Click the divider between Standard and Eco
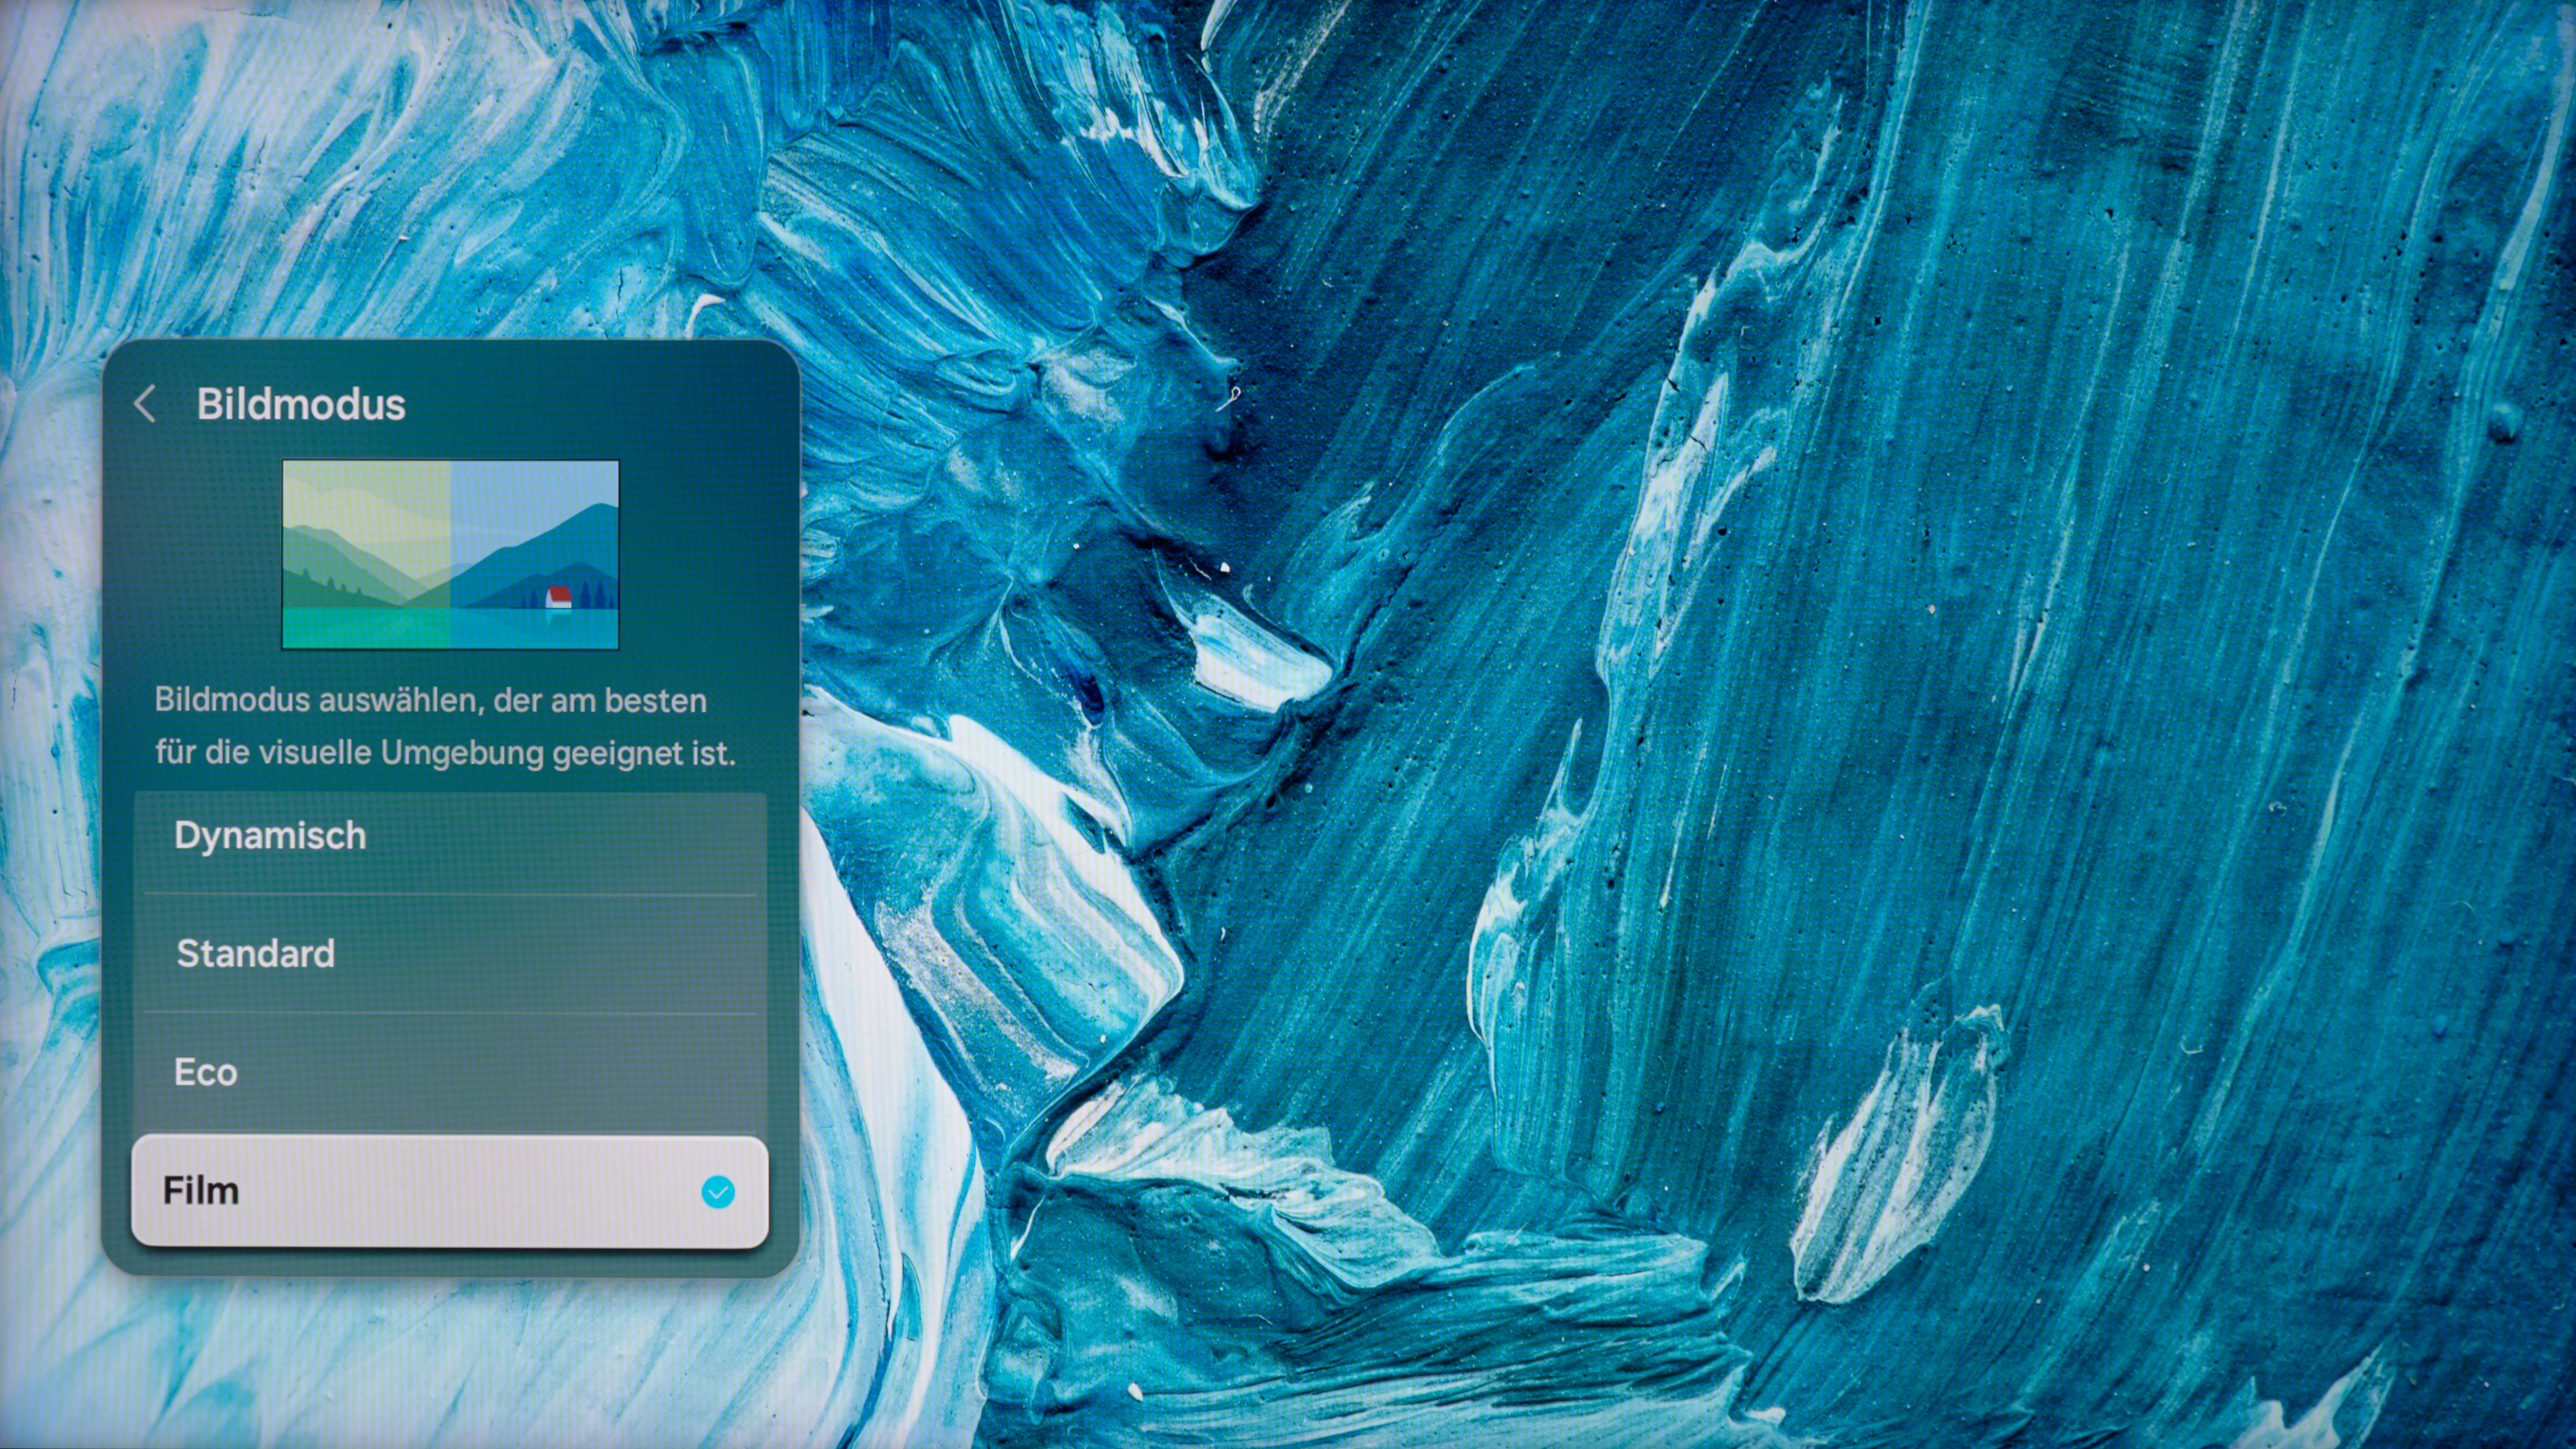2576x1449 pixels. click(450, 1013)
